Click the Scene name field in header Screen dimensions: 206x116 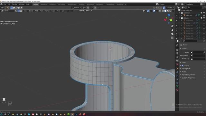(x=167, y=4)
